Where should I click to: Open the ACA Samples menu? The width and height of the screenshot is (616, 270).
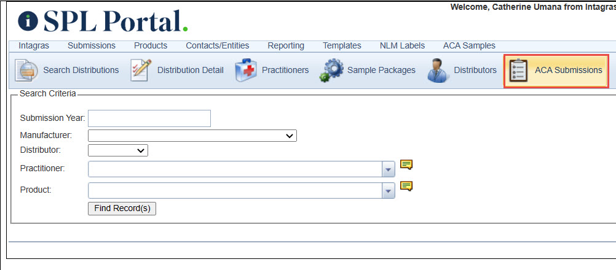pos(469,45)
